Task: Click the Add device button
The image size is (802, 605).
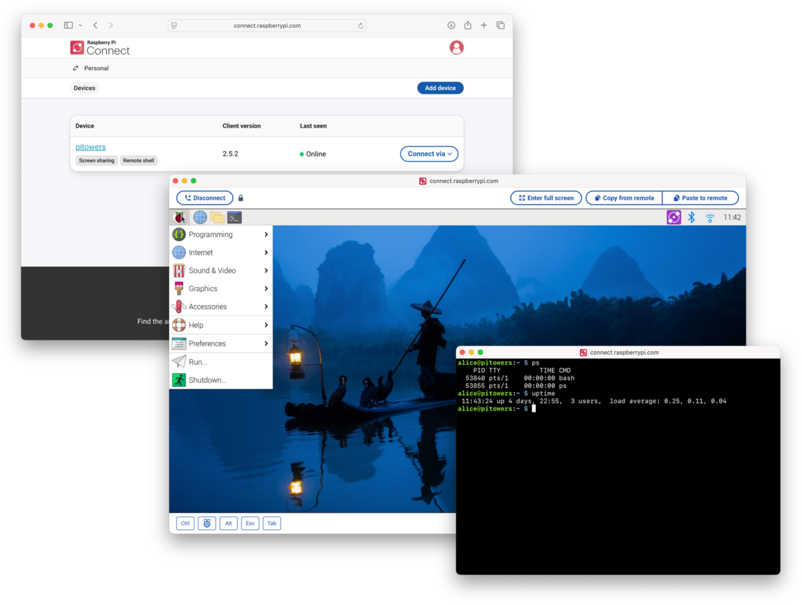Action: click(440, 88)
